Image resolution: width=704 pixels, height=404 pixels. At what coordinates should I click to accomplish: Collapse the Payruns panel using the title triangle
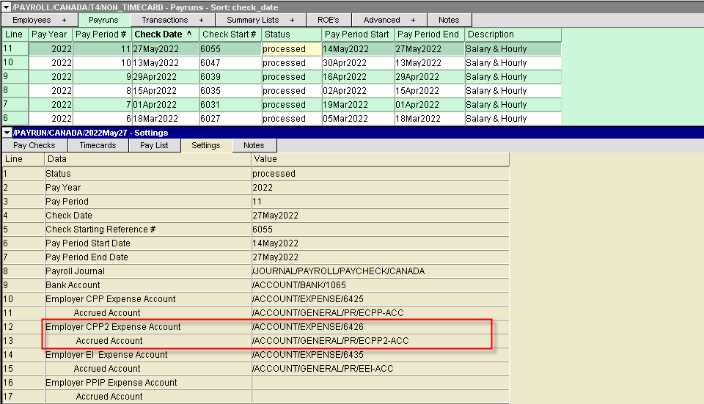(7, 7)
